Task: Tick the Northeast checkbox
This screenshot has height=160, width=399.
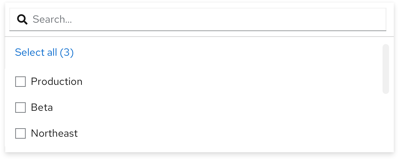Action: pyautogui.click(x=21, y=133)
